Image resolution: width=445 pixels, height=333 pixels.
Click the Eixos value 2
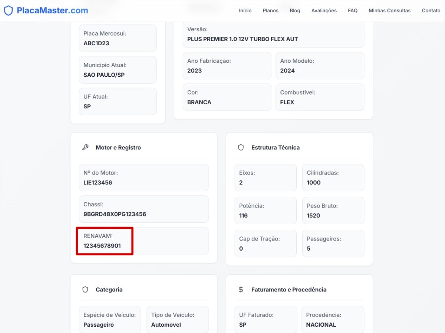241,183
